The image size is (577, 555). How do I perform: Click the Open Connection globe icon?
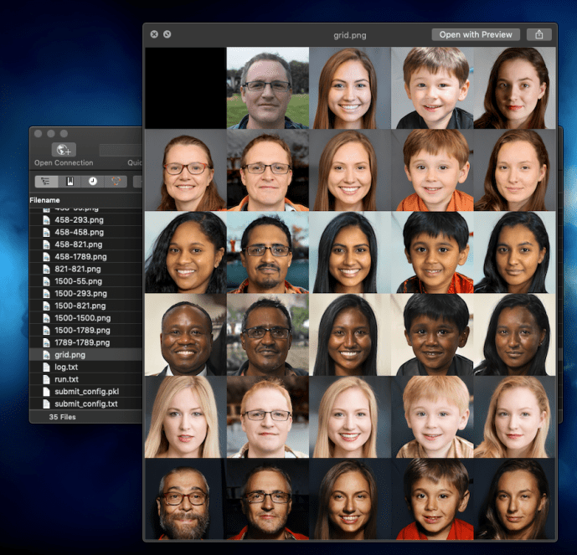[x=63, y=150]
